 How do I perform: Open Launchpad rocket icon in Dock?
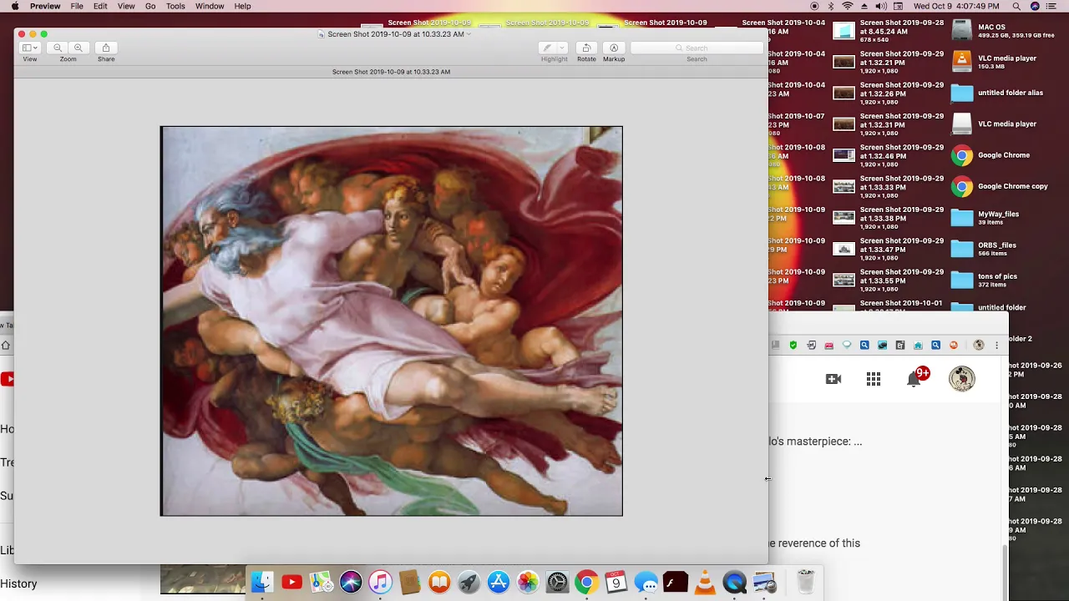tap(469, 582)
